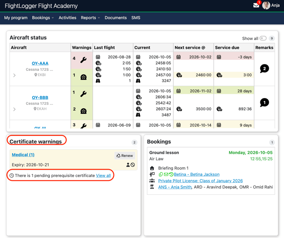Click the Renew button for Medical

[125, 156]
